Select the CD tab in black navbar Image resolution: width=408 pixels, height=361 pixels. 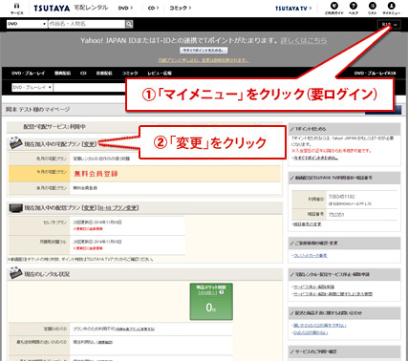(83, 74)
